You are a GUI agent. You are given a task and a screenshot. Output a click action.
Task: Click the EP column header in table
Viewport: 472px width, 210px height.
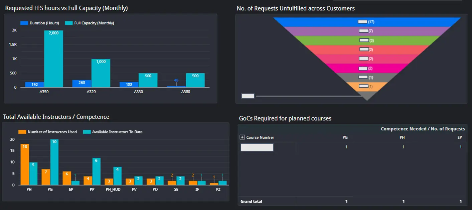pos(460,137)
